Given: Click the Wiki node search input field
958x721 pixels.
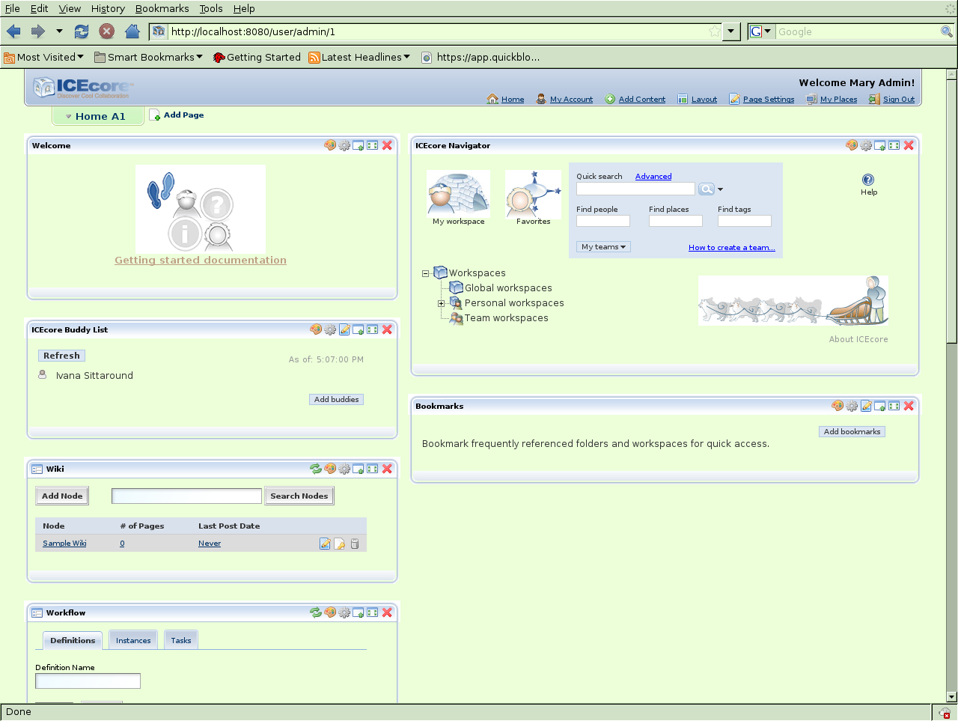Looking at the screenshot, I should [x=186, y=496].
